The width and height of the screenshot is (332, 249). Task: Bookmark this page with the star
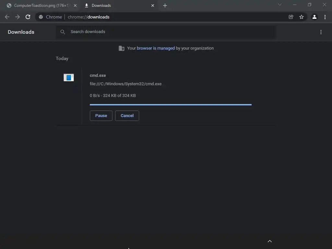pos(302,17)
